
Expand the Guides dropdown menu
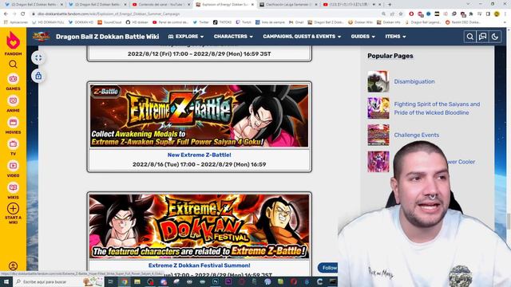pos(362,37)
